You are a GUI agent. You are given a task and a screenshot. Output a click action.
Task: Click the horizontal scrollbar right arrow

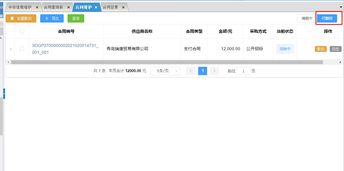(x=340, y=62)
